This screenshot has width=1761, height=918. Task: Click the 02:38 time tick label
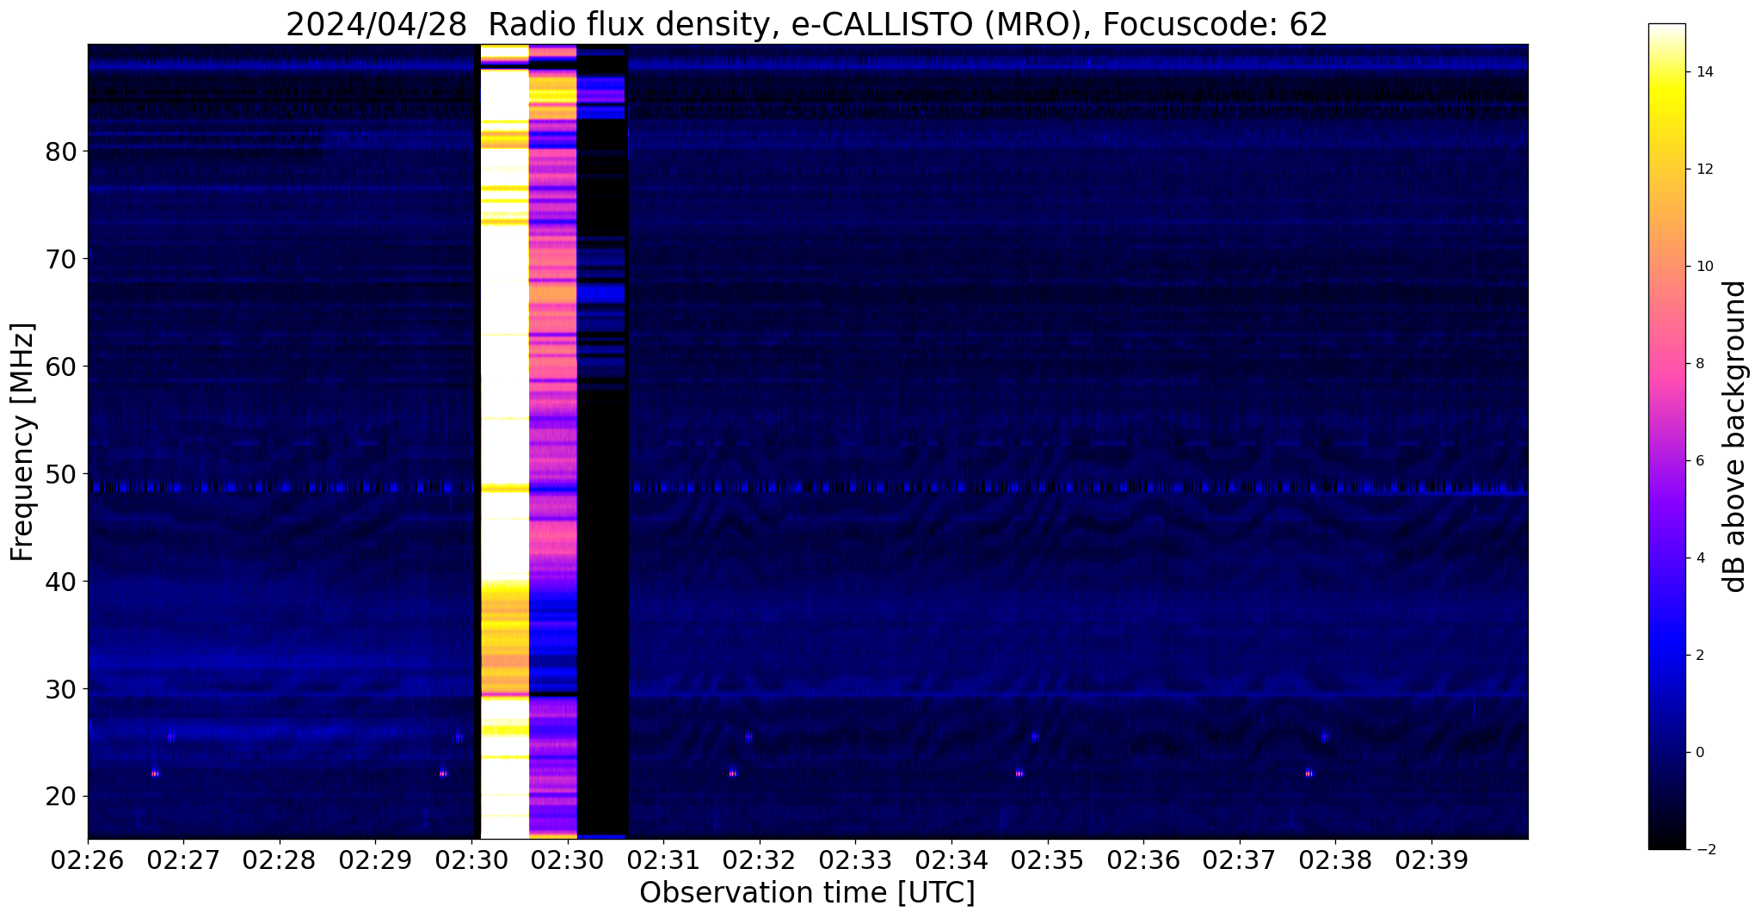point(1335,859)
